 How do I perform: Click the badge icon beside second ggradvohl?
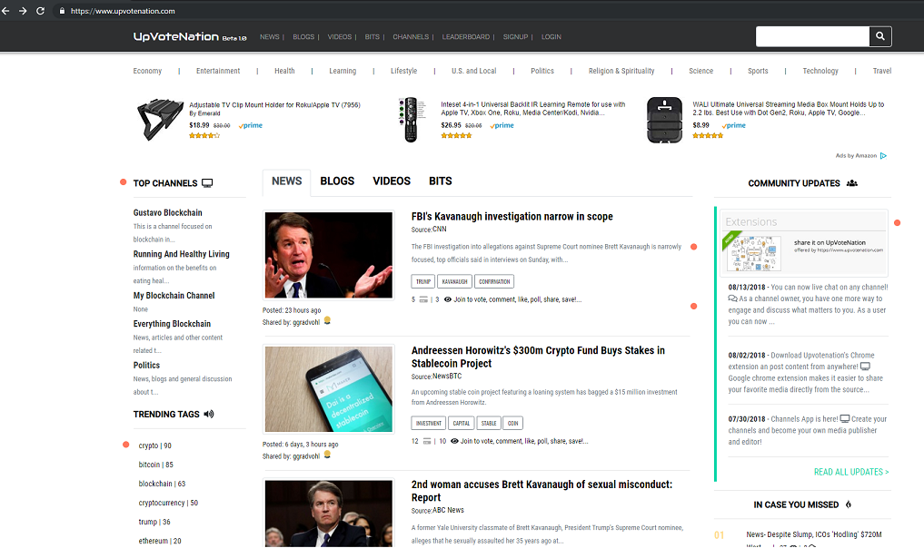pyautogui.click(x=327, y=455)
